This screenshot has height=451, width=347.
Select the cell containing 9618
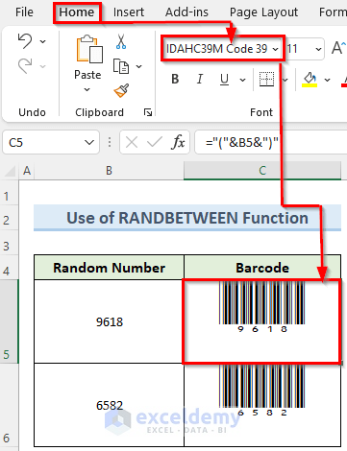[110, 321]
